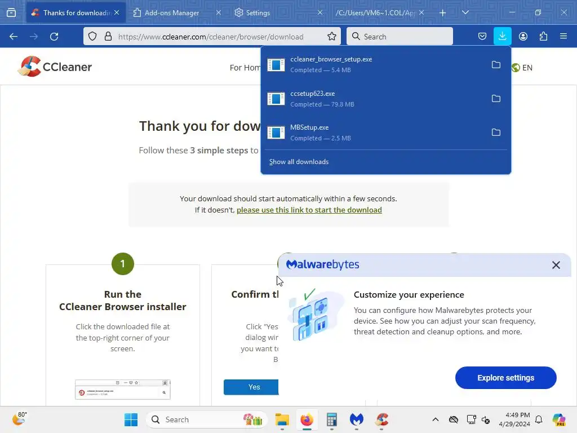Open notifications bell in tray
The width and height of the screenshot is (577, 433).
(539, 419)
